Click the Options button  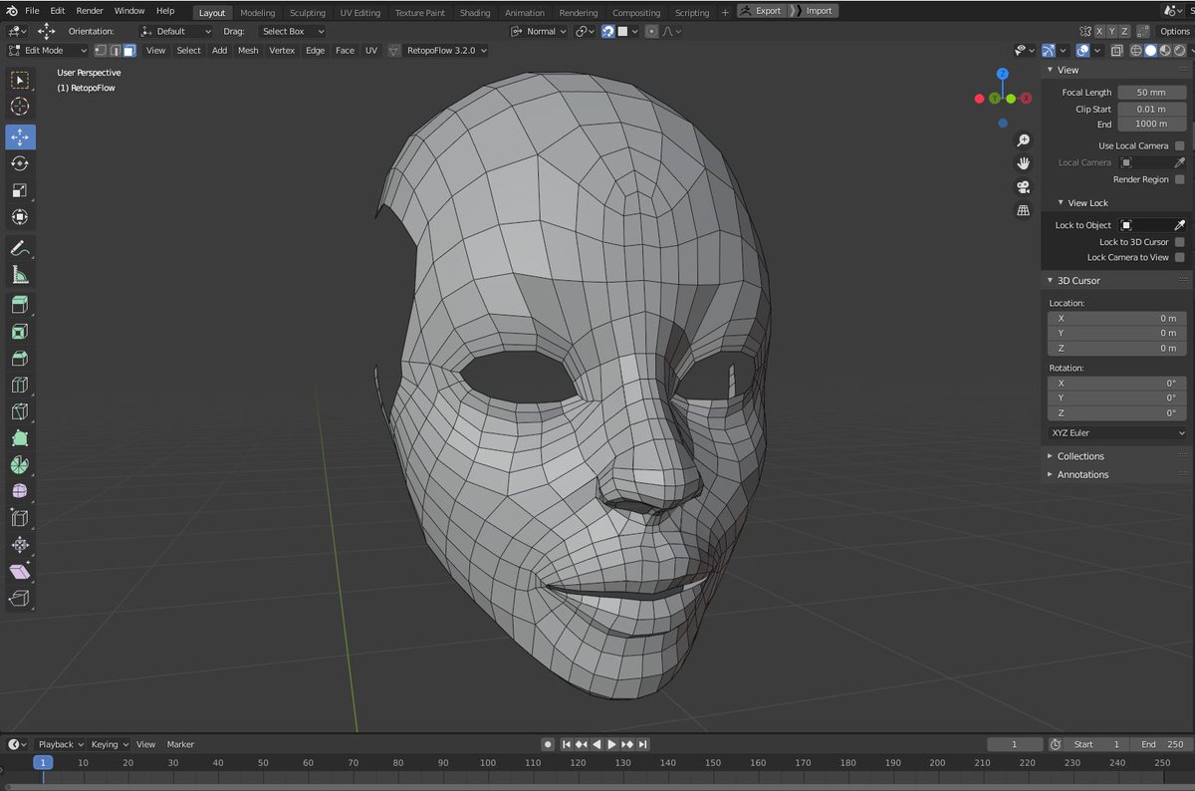(x=1174, y=31)
